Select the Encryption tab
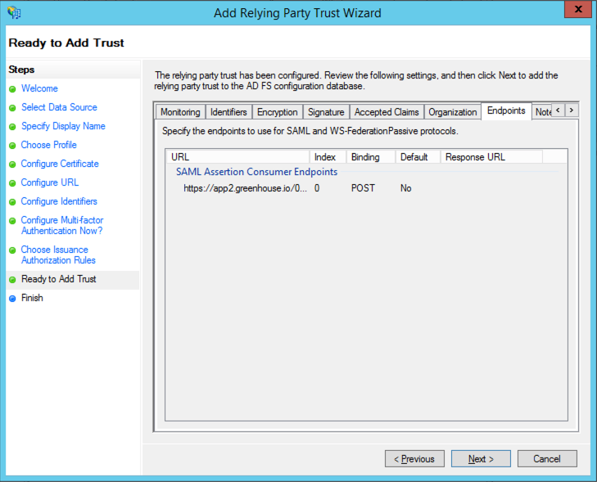597x482 pixels. coord(277,112)
